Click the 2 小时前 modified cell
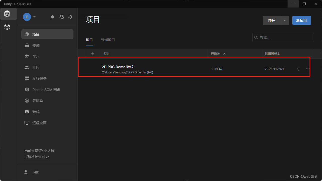 pos(217,69)
